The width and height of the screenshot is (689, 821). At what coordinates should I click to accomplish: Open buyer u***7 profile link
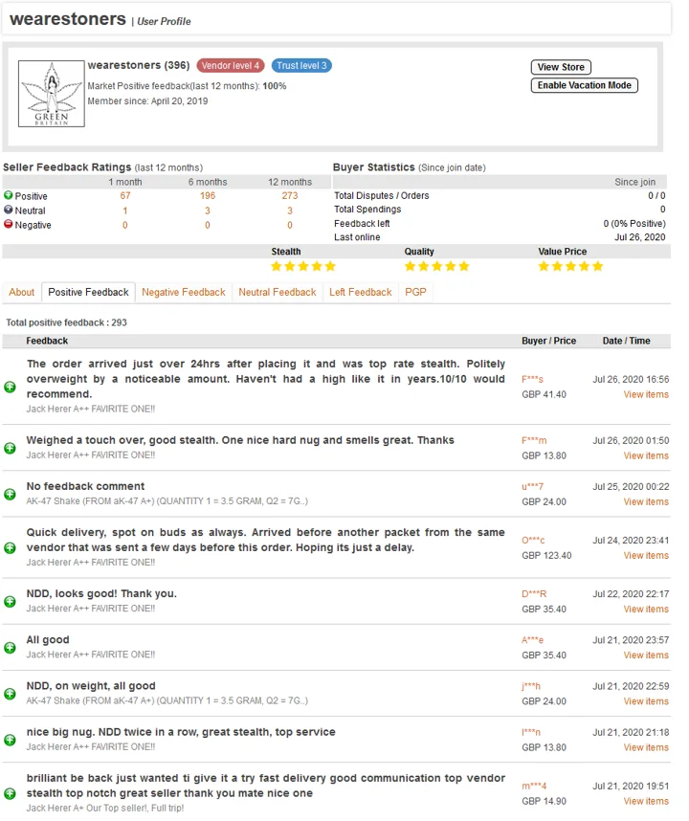(532, 486)
